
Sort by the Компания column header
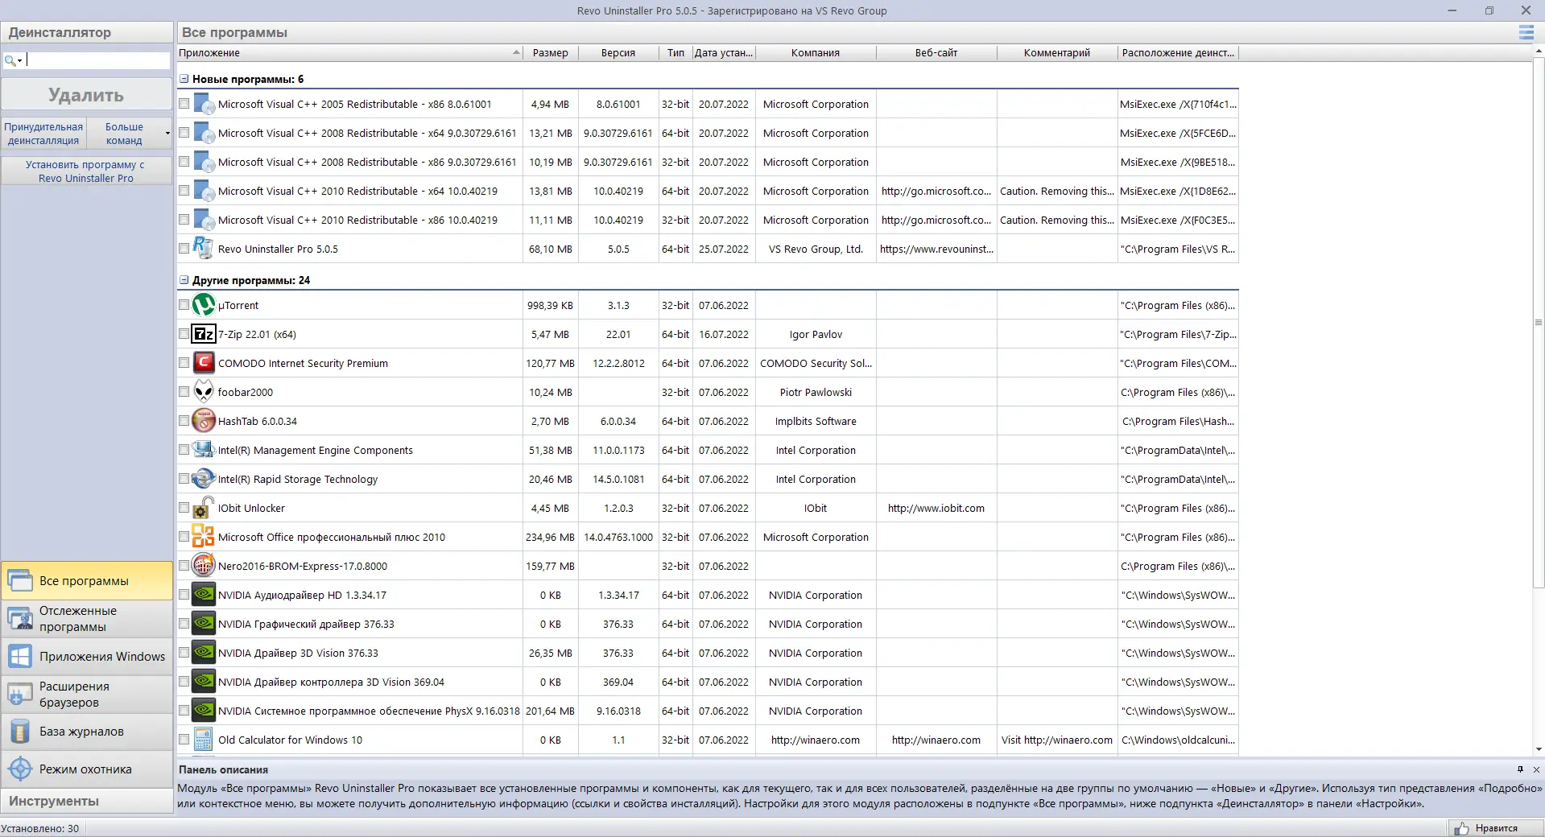816,52
